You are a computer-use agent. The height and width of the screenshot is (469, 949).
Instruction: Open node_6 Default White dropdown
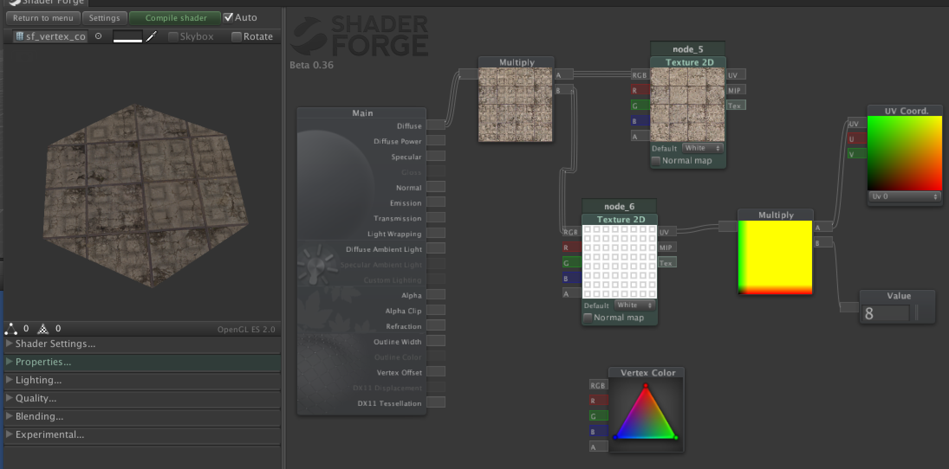pos(634,305)
